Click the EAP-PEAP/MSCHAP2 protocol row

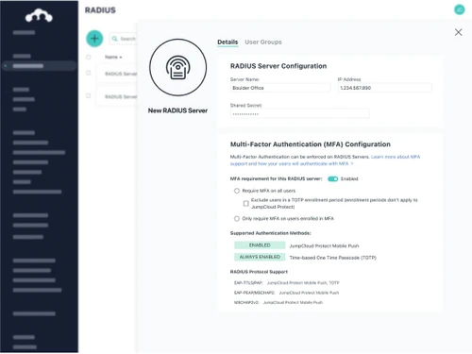click(286, 293)
